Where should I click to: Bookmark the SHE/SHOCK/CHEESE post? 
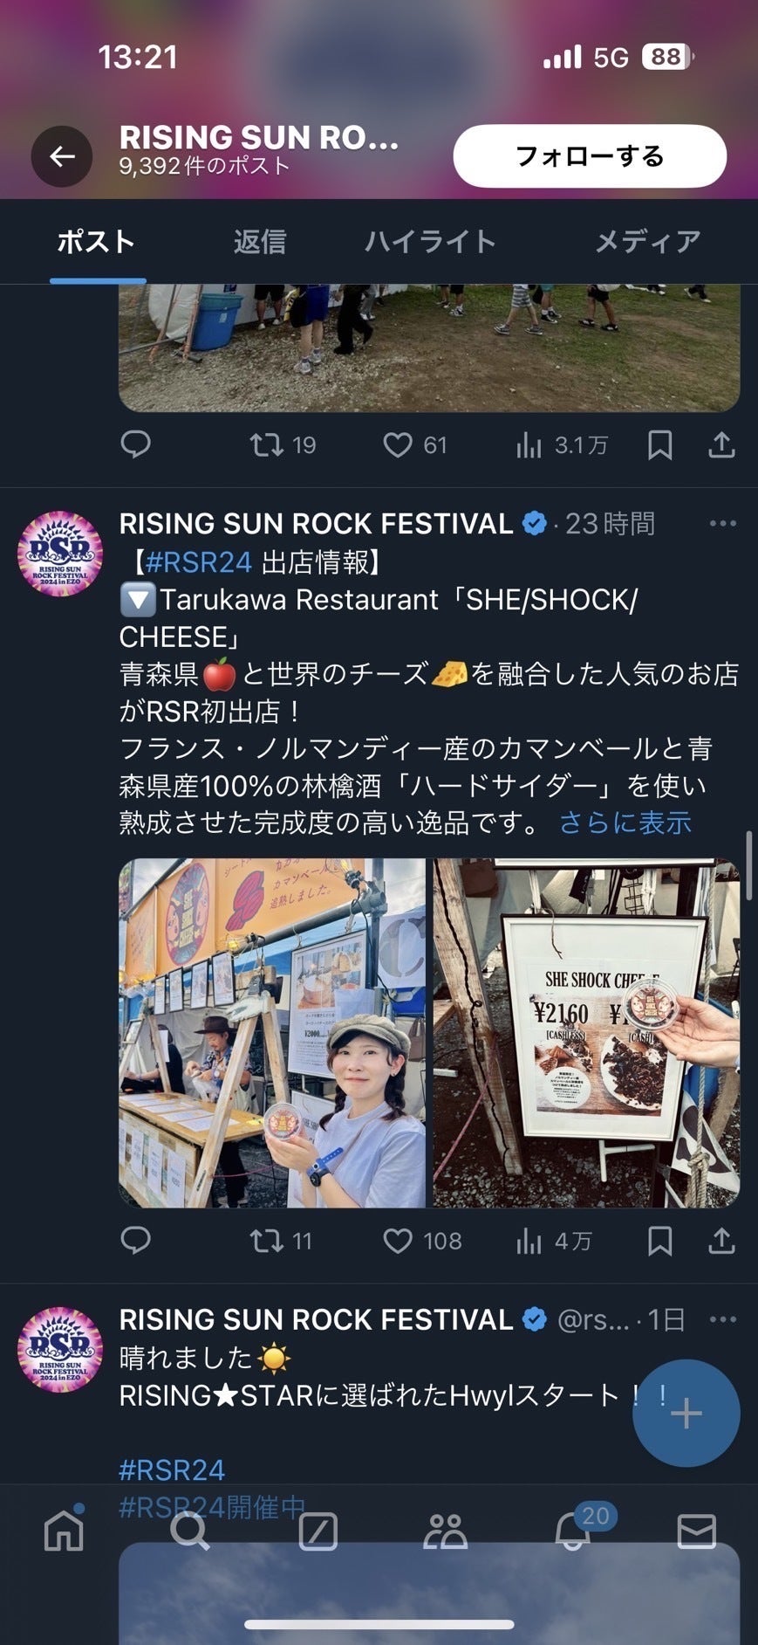pyautogui.click(x=659, y=1241)
